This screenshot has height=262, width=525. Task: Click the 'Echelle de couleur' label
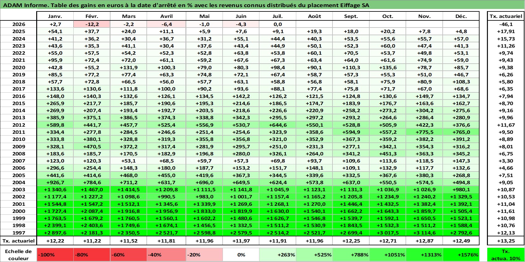18,255
